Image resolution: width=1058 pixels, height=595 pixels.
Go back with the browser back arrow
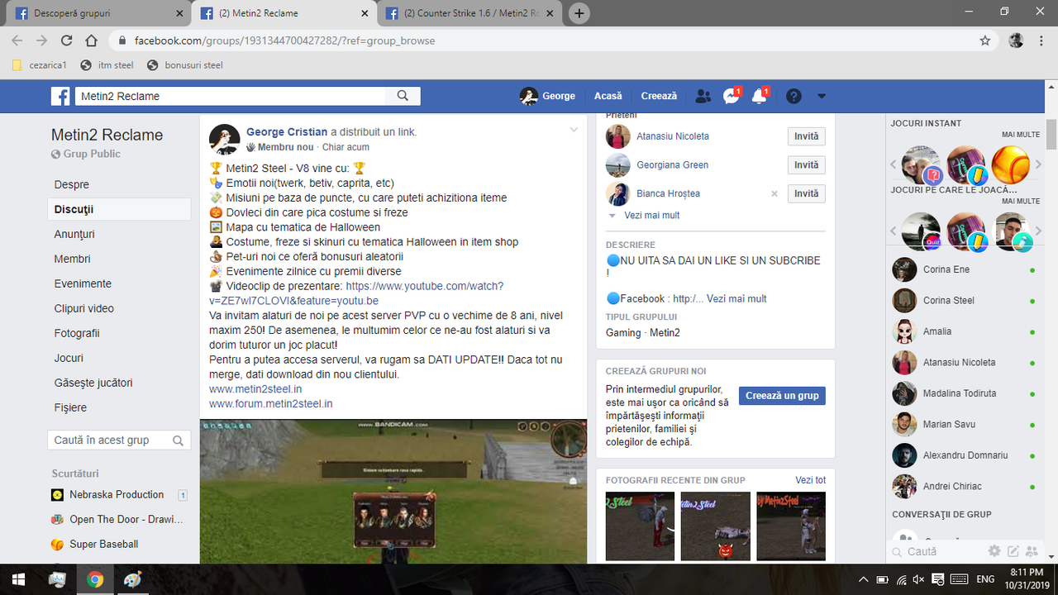tap(17, 40)
